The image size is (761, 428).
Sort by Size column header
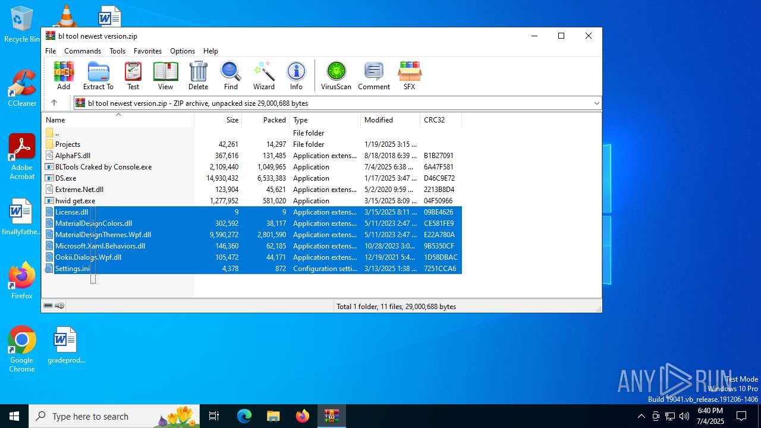click(218, 120)
